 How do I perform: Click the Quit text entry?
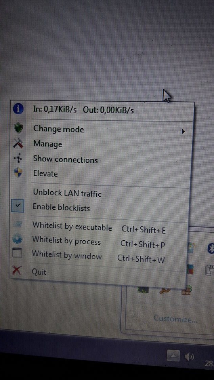click(x=39, y=272)
